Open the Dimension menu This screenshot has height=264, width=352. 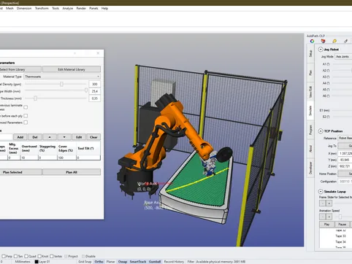[x=24, y=8]
